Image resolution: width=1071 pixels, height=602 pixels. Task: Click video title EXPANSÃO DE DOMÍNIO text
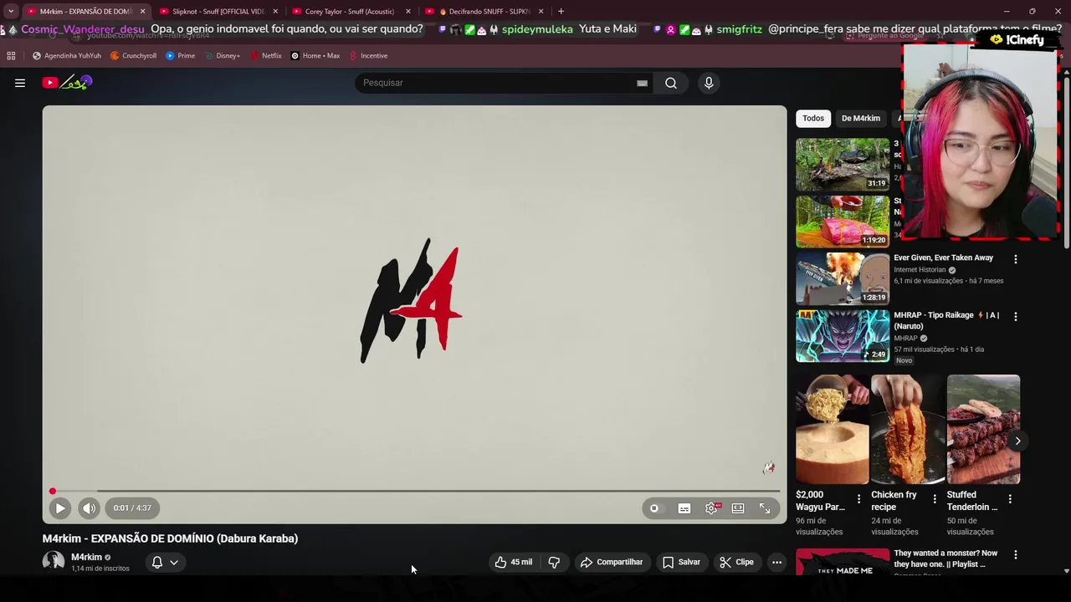170,538
